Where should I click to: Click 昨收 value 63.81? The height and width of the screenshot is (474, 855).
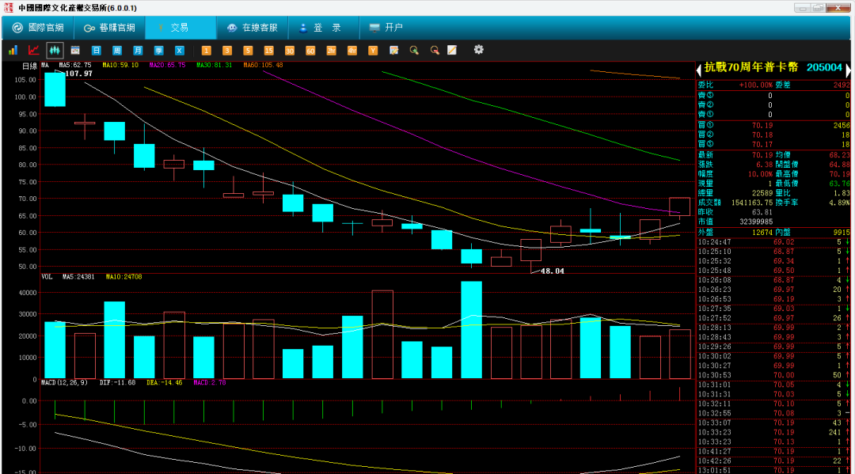point(762,212)
